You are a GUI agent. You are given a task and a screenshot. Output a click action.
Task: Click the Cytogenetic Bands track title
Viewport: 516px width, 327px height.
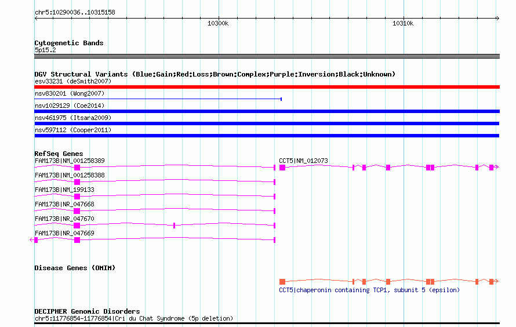tap(69, 43)
